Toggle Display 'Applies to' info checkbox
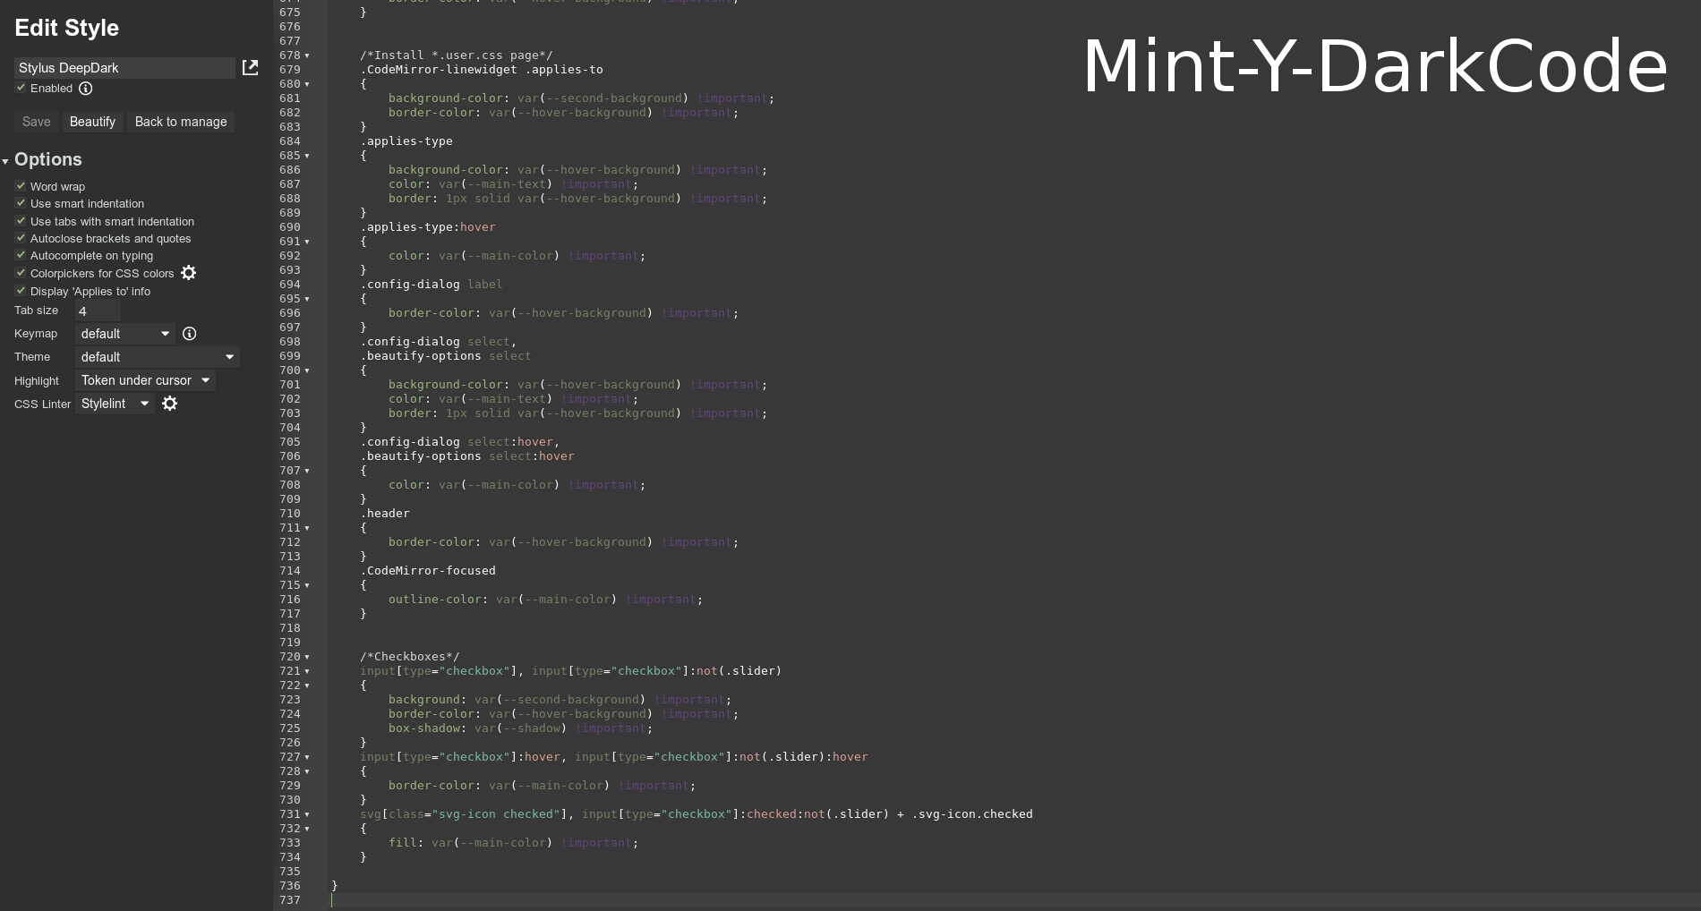Image resolution: width=1701 pixels, height=911 pixels. [x=21, y=291]
